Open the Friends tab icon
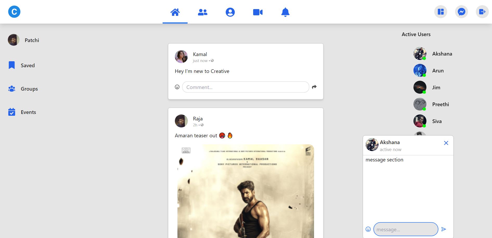The width and height of the screenshot is (492, 238). pyautogui.click(x=203, y=12)
